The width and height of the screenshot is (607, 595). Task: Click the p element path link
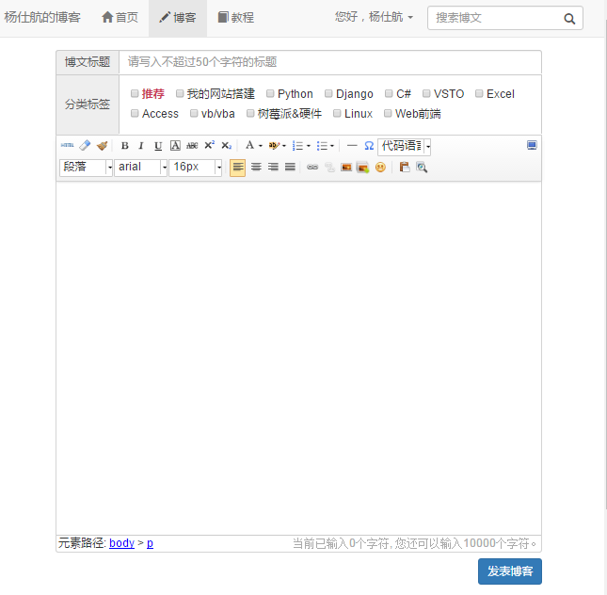150,543
